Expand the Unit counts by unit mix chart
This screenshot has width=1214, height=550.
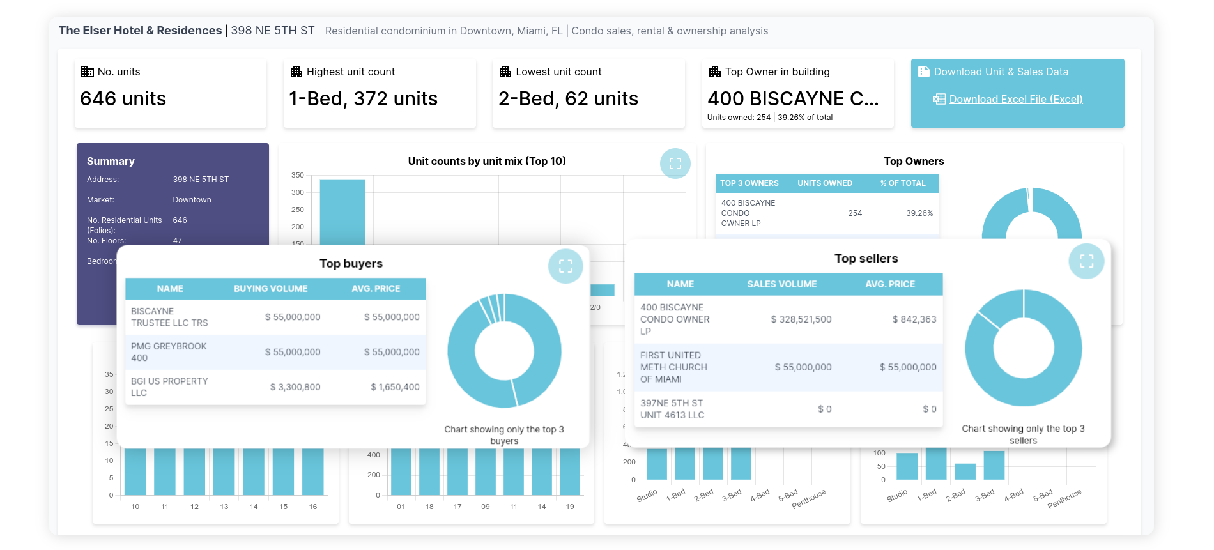click(x=675, y=164)
